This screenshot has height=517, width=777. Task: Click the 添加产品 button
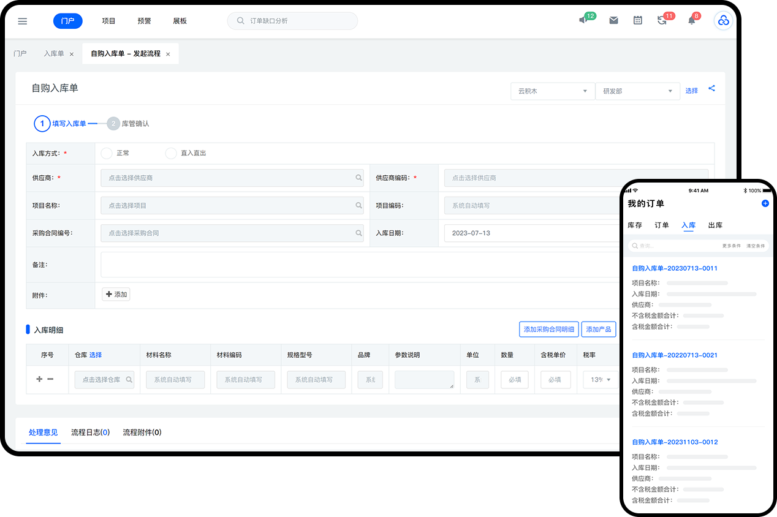[x=598, y=330]
